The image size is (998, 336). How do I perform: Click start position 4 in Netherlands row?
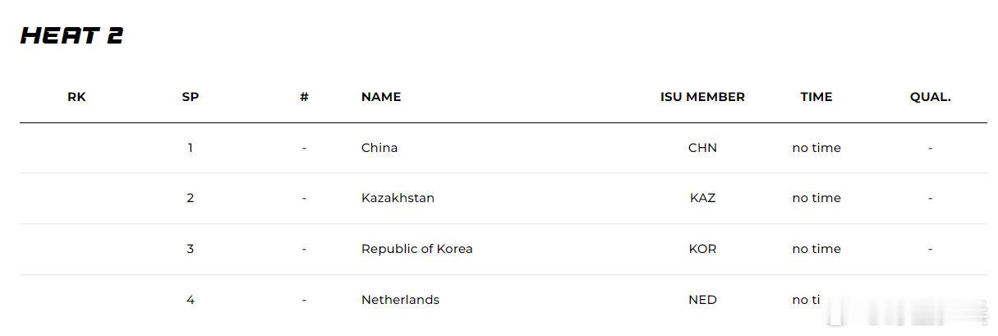click(190, 300)
